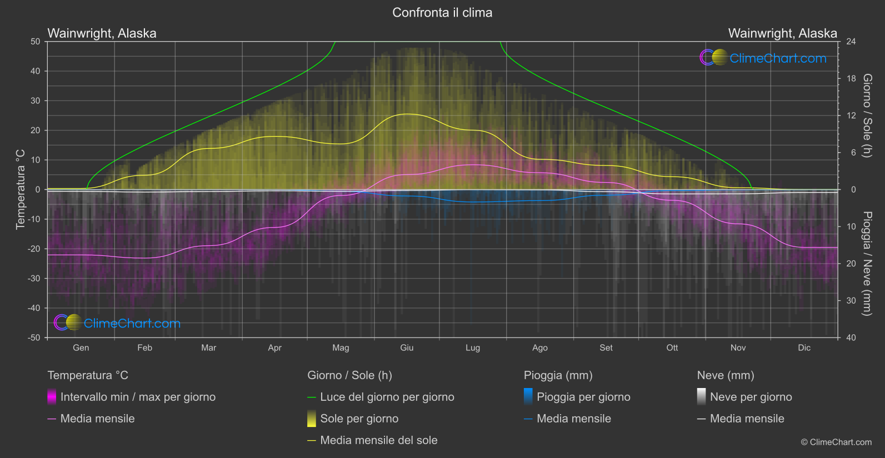
Task: Click the 'Giorno / Sole (h)' right axis title
Action: point(867,115)
